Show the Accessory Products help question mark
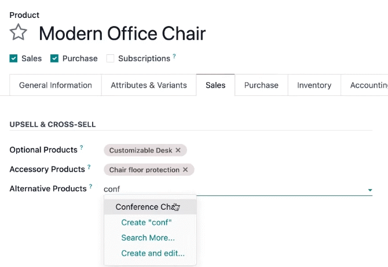The width and height of the screenshot is (388, 267). pos(89,167)
